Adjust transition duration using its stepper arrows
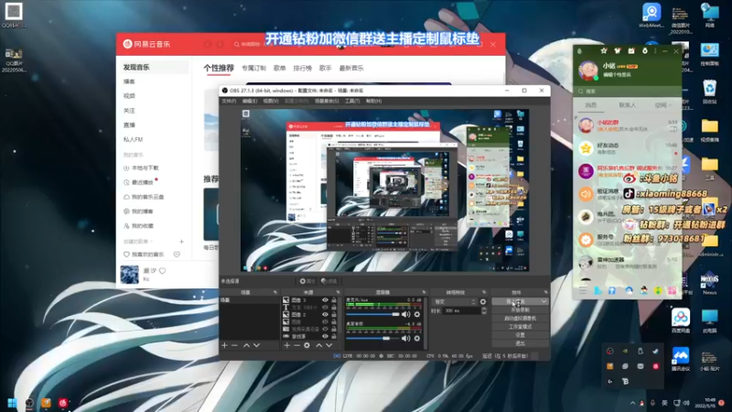Screen dimensions: 732x412 point(484,310)
